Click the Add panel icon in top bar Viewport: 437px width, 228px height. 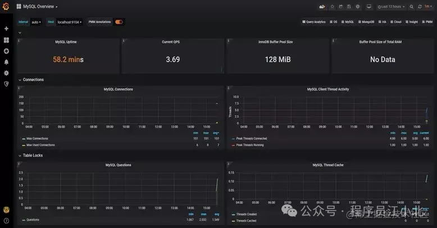pyautogui.click(x=322, y=7)
